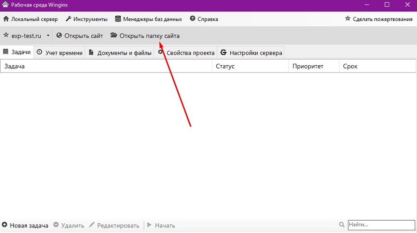Click the Редактировать button
This screenshot has height=233, width=417.
click(114, 225)
